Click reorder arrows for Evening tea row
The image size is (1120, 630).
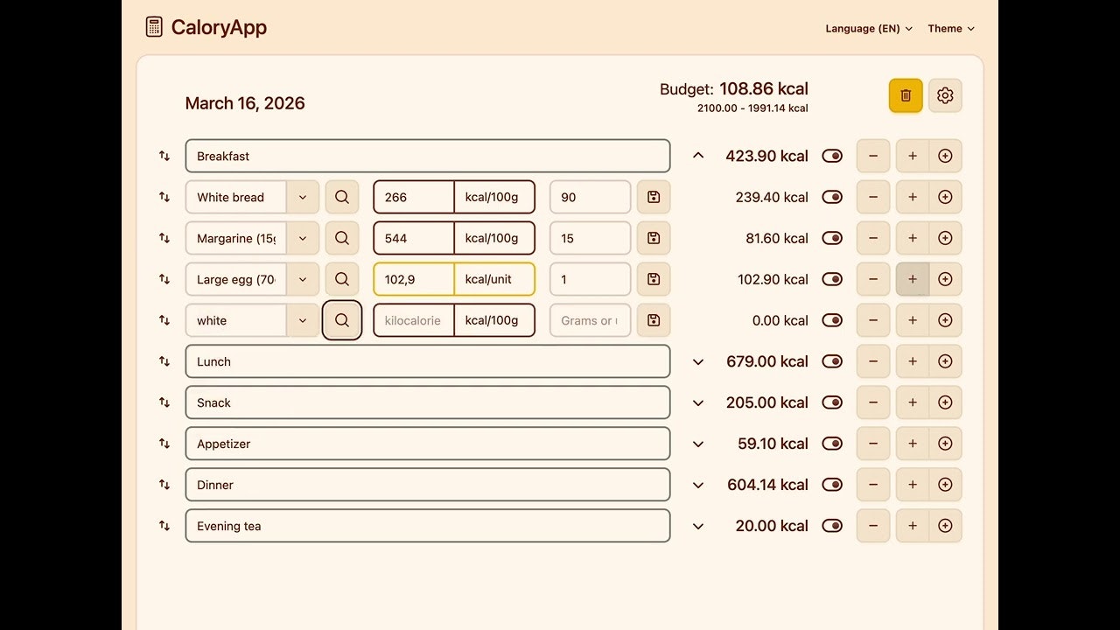click(x=164, y=526)
